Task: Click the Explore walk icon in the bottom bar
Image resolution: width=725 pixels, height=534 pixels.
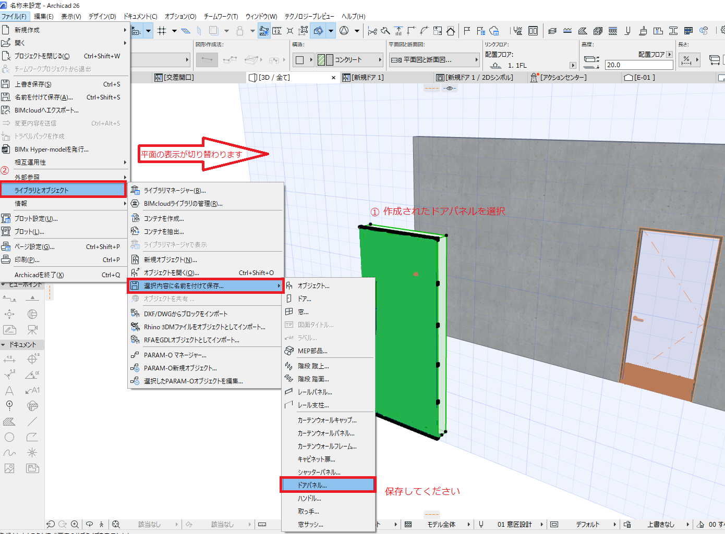Action: pyautogui.click(x=101, y=524)
